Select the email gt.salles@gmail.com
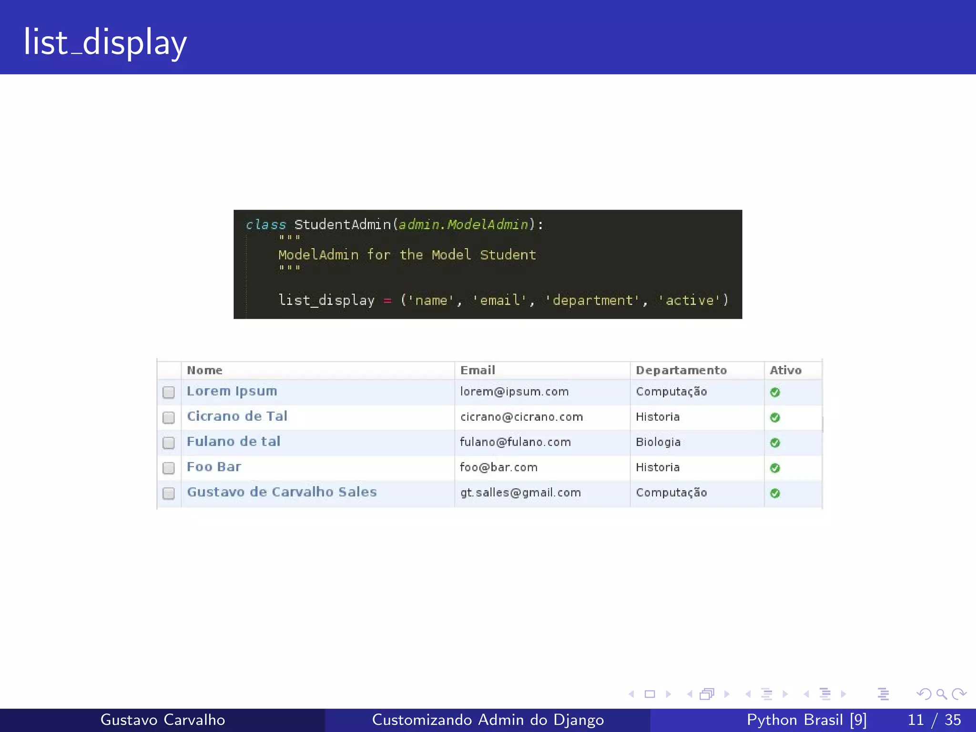The width and height of the screenshot is (976, 732). 520,493
